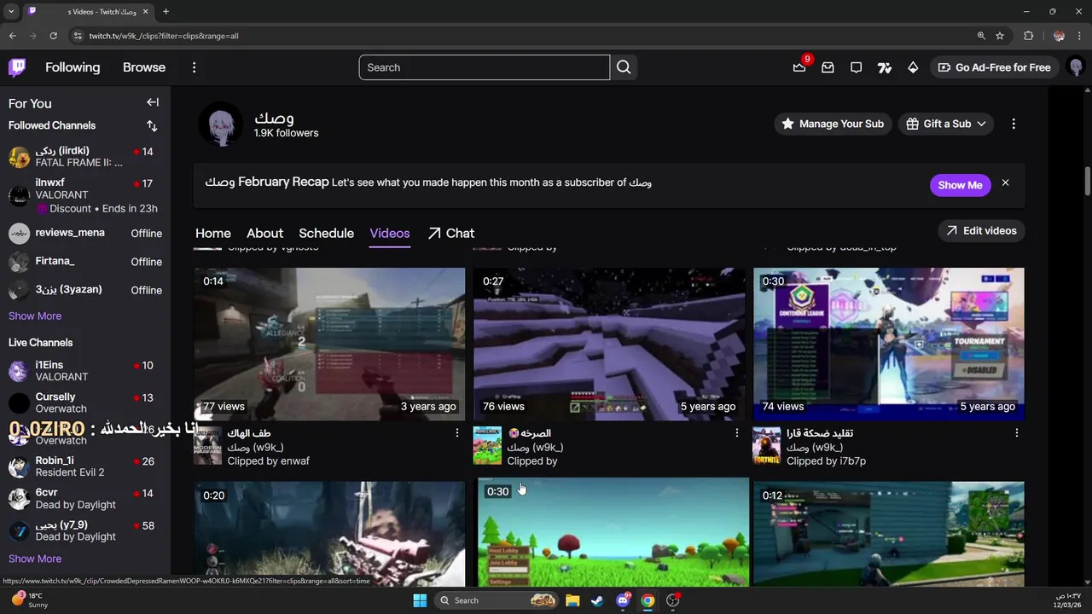Click the Show Me recap button
The image size is (1092, 614).
[960, 185]
